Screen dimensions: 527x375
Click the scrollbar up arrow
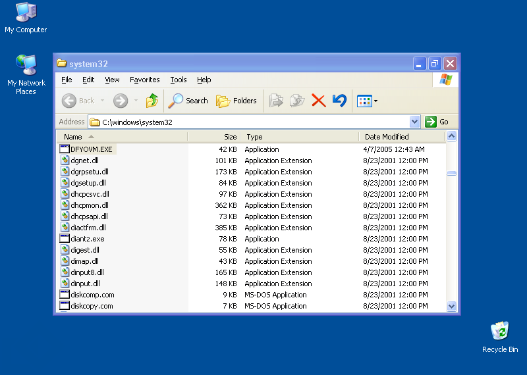click(451, 136)
